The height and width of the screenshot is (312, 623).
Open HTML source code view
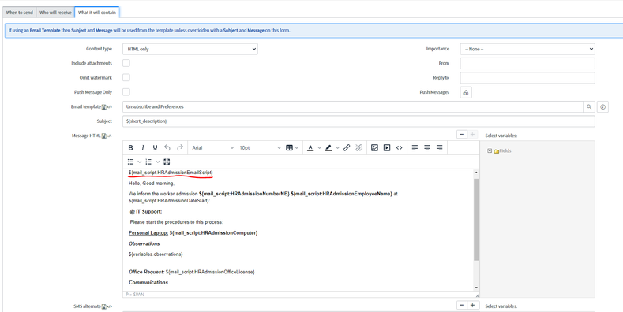click(x=400, y=147)
